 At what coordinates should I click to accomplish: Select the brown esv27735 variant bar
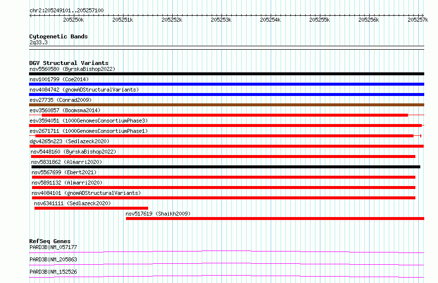(x=226, y=105)
